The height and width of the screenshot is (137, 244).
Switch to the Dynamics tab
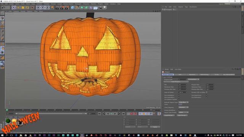(192, 75)
